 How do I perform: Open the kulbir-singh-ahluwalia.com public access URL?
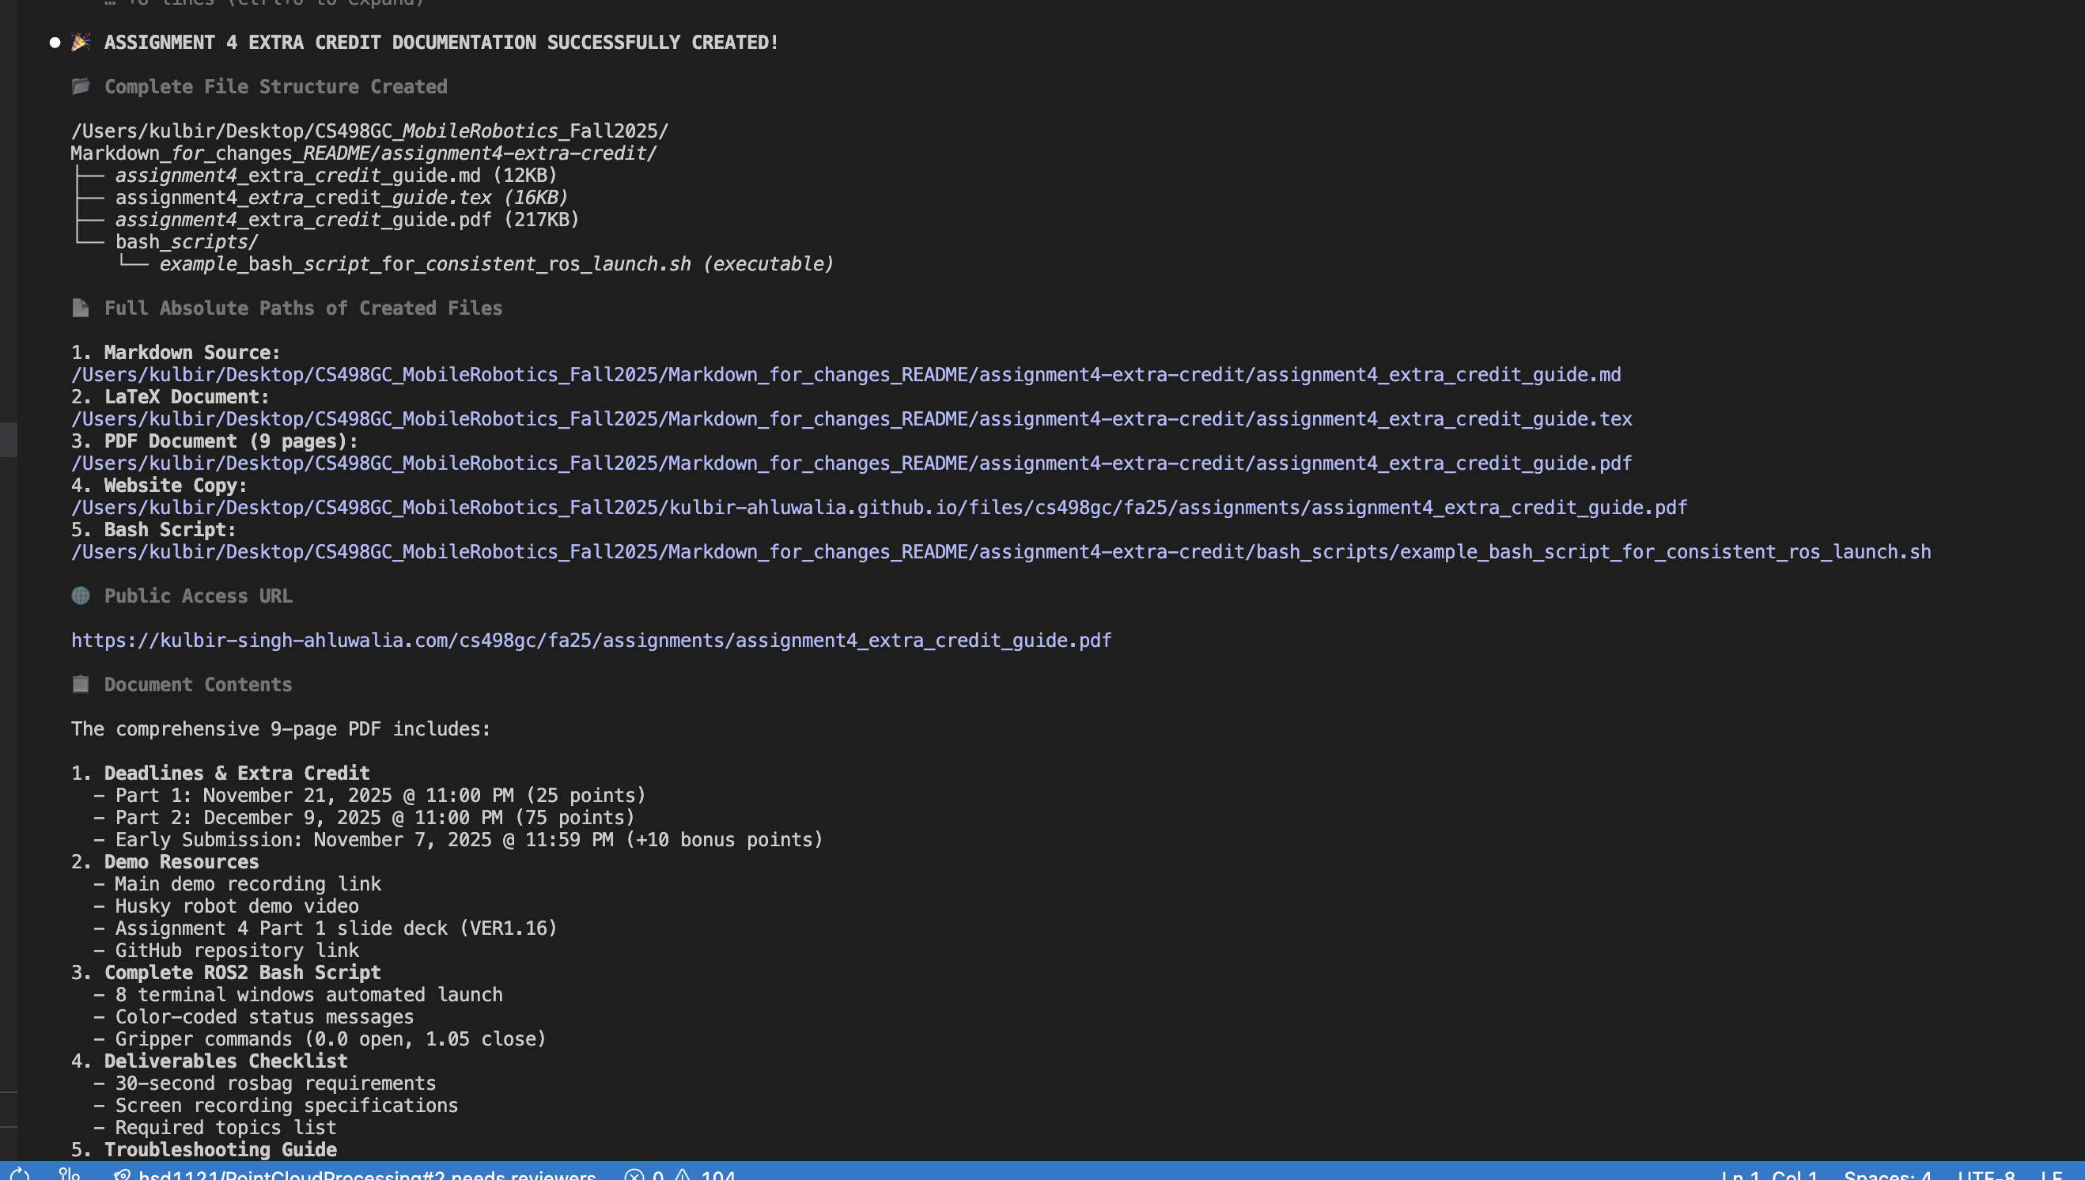coord(592,641)
